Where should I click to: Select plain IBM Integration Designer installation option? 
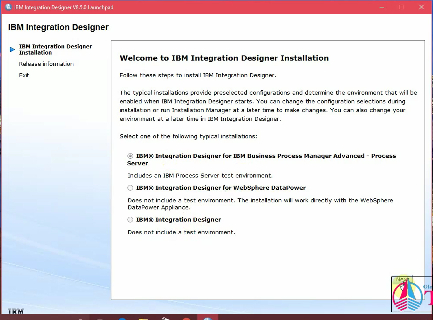coord(130,219)
